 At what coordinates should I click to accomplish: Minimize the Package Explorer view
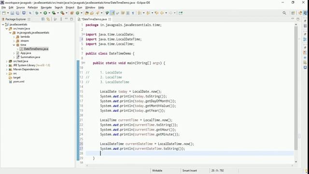[66, 19]
